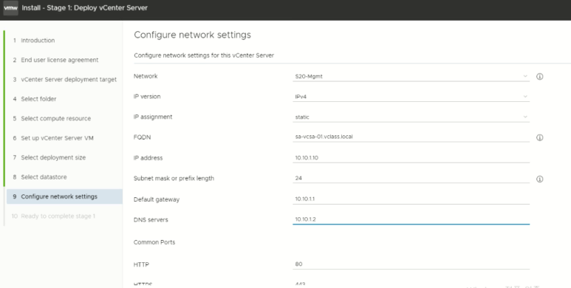The image size is (571, 288).
Task: Show info for Network field
Action: click(x=540, y=77)
